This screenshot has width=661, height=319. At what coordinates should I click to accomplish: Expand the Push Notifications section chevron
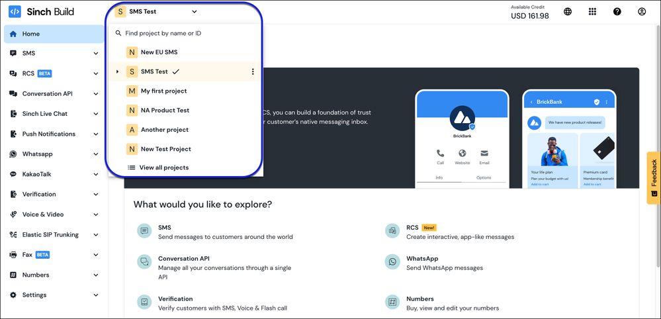96,134
